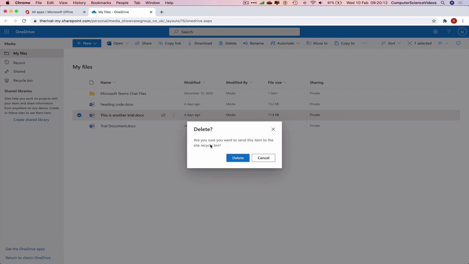Click the Word icon of Trial Document.docx
Screen dimensions: 469x264
coord(92,126)
